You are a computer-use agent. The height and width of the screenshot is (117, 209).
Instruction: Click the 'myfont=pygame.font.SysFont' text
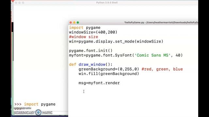(100, 55)
